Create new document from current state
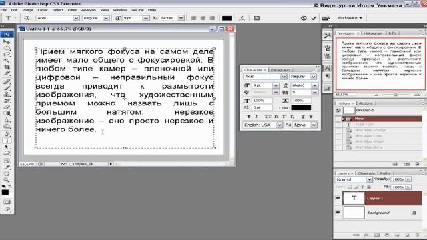The width and height of the screenshot is (427, 240). pos(395,164)
